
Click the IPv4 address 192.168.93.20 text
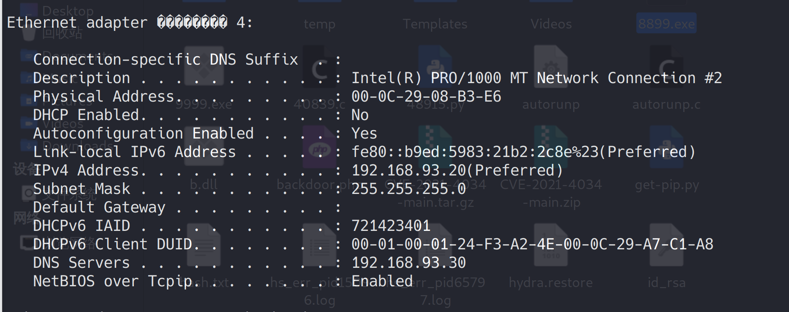(x=408, y=171)
